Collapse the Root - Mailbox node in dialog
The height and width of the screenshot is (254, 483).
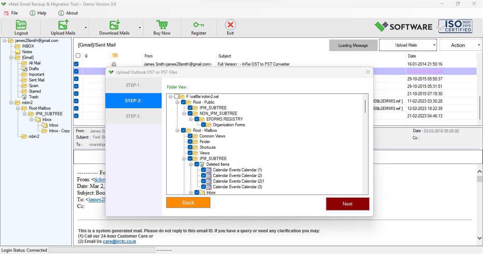pos(177,130)
